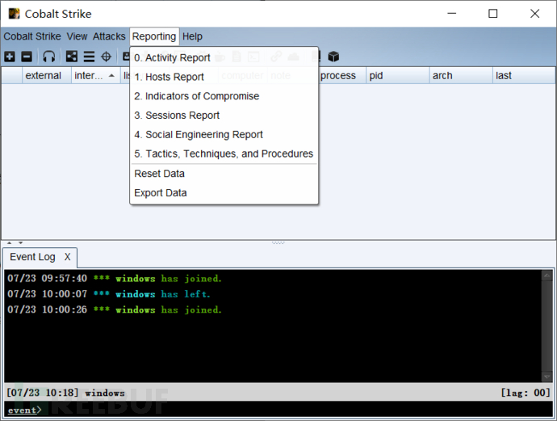This screenshot has height=421, width=557.
Task: Click the minus disconnect icon in the toolbar
Action: pyautogui.click(x=27, y=57)
